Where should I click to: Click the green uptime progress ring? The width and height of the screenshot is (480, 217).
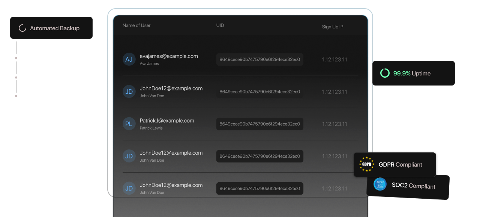[x=385, y=73]
